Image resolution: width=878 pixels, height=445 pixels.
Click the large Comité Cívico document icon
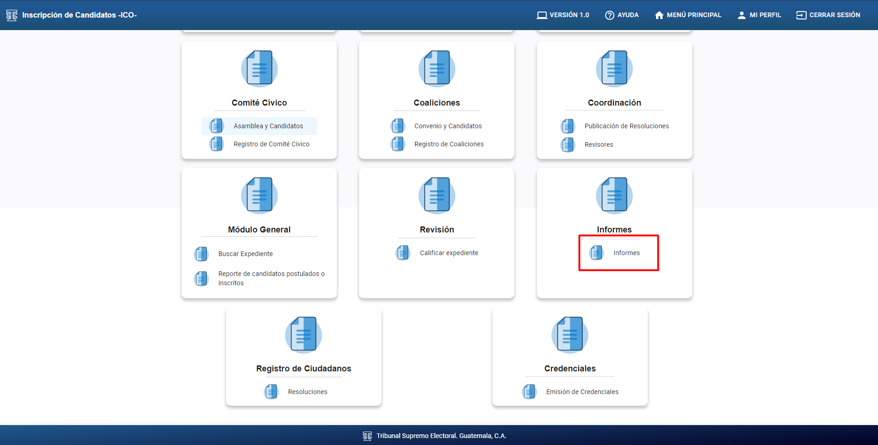click(259, 69)
